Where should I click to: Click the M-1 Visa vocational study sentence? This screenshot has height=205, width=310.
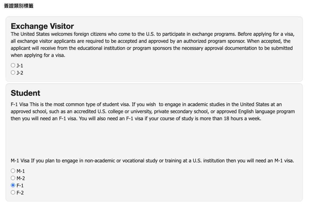click(151, 160)
